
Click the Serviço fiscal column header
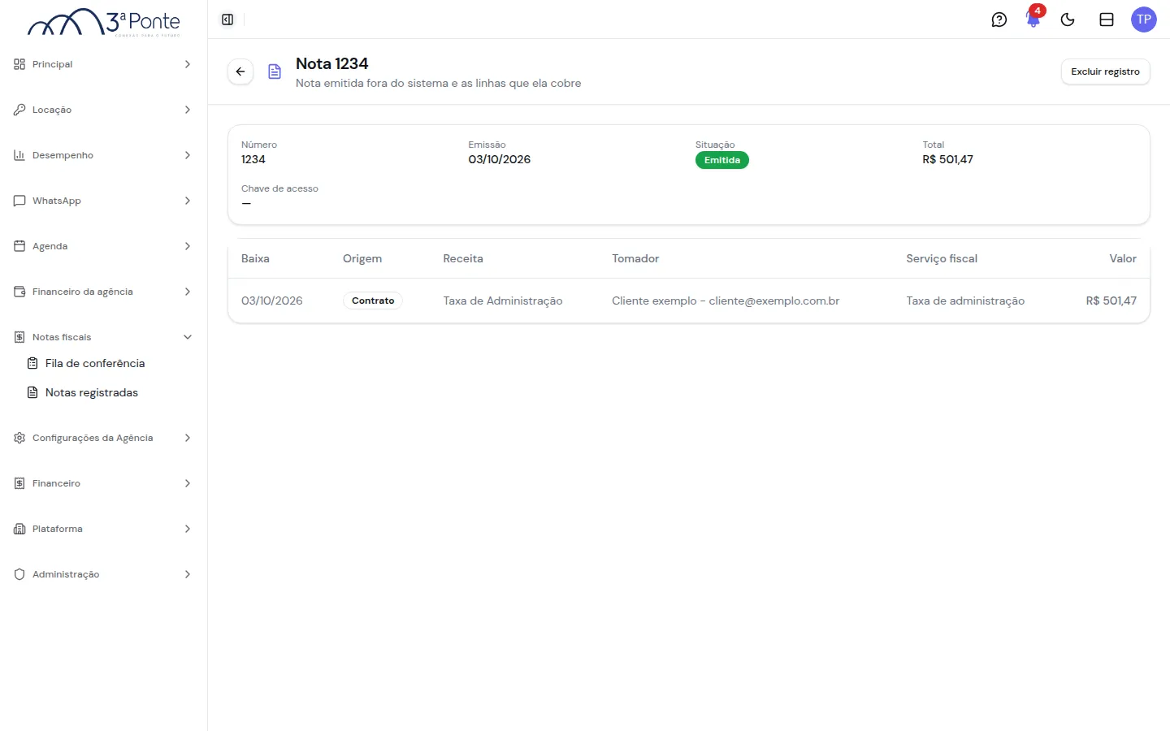(942, 258)
